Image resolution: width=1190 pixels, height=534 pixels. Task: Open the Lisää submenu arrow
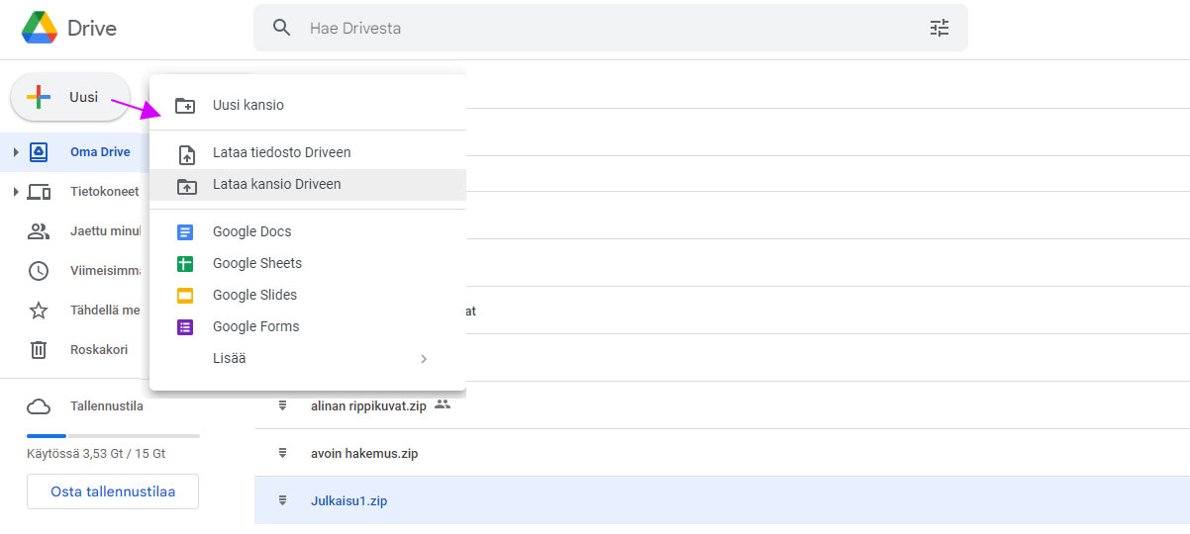[424, 359]
